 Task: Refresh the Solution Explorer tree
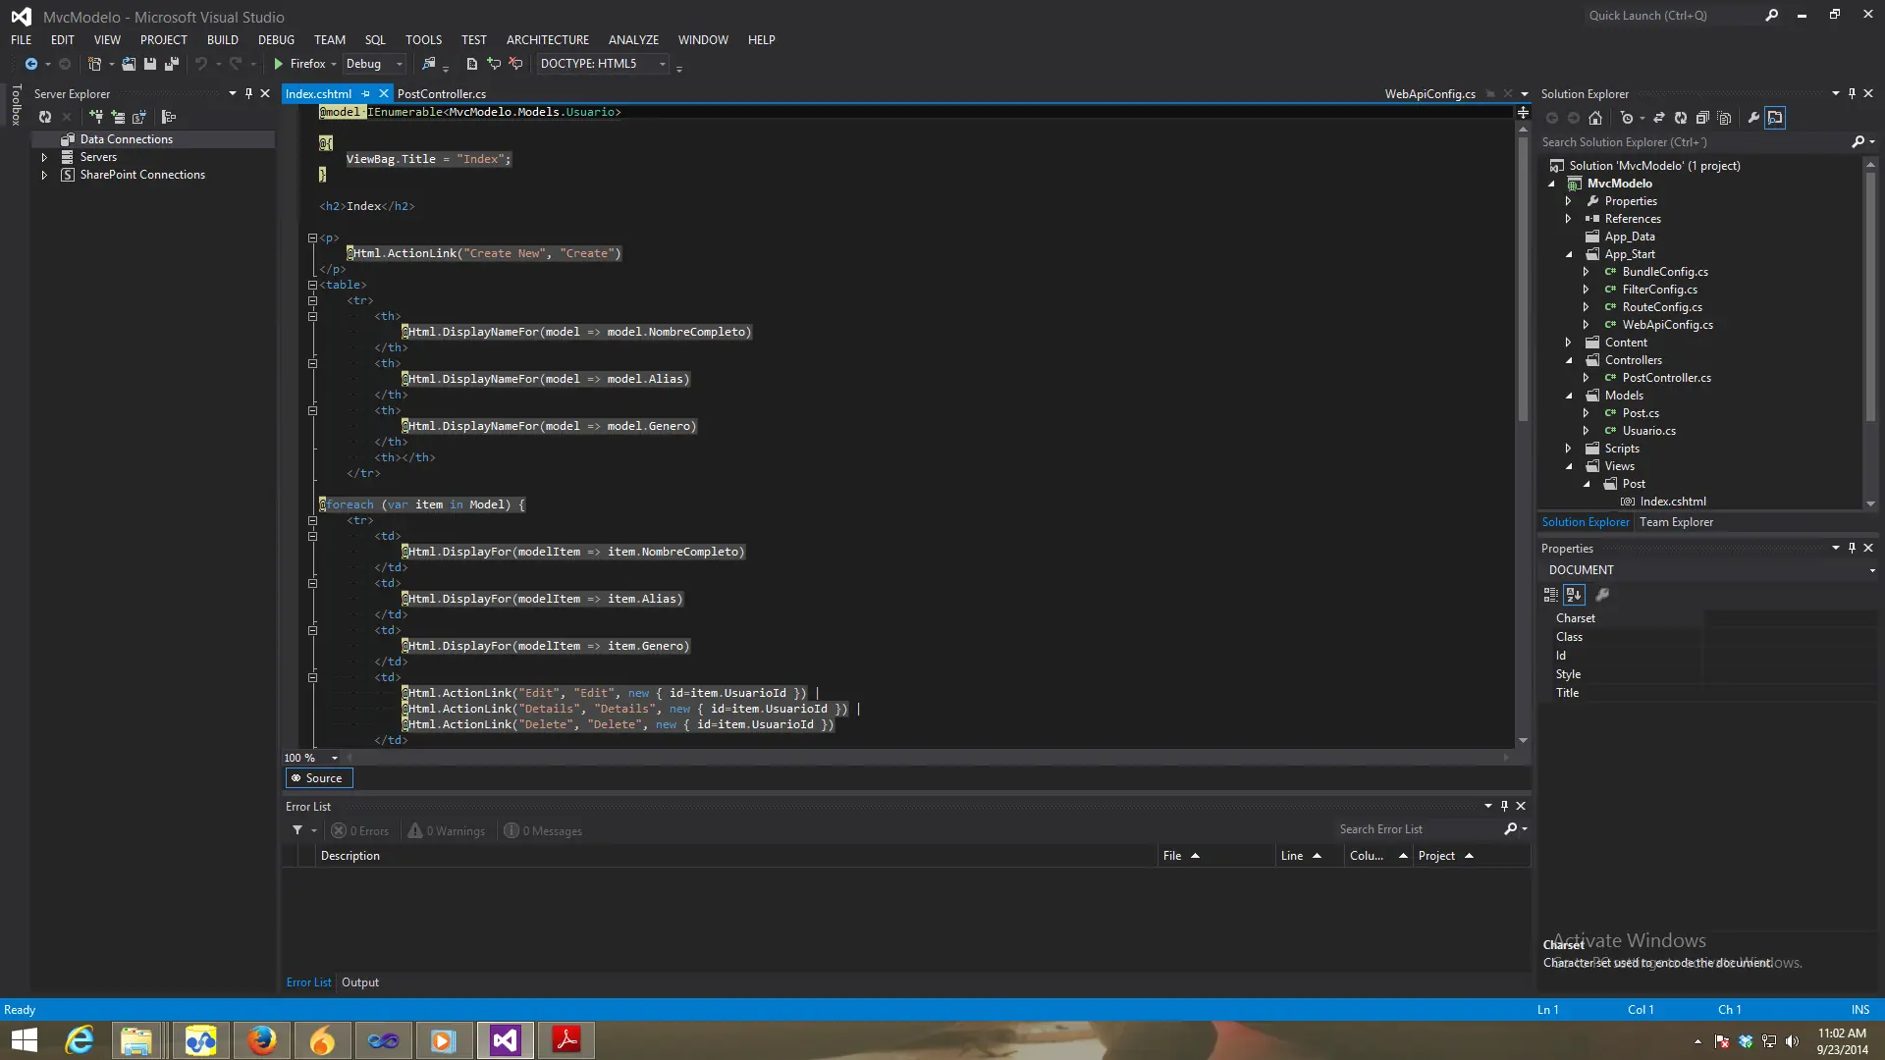click(x=1681, y=118)
